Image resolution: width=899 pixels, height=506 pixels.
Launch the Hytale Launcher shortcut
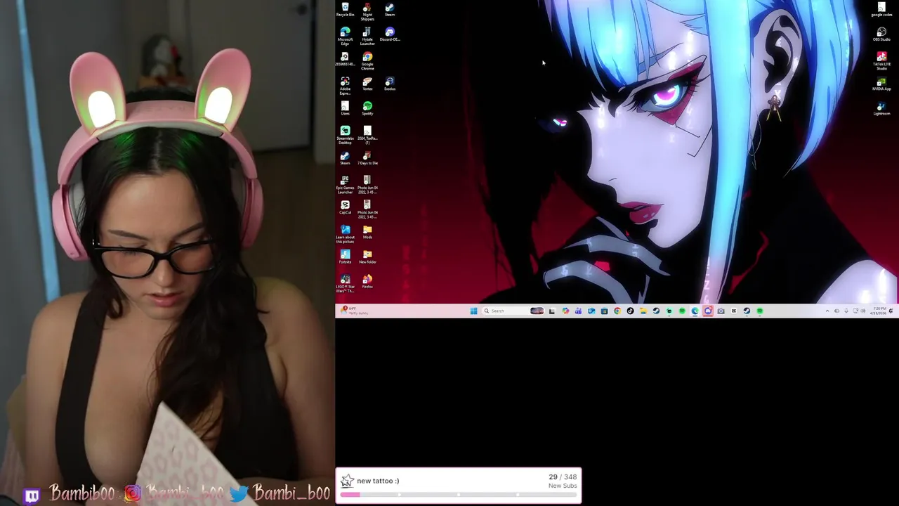[x=367, y=36]
